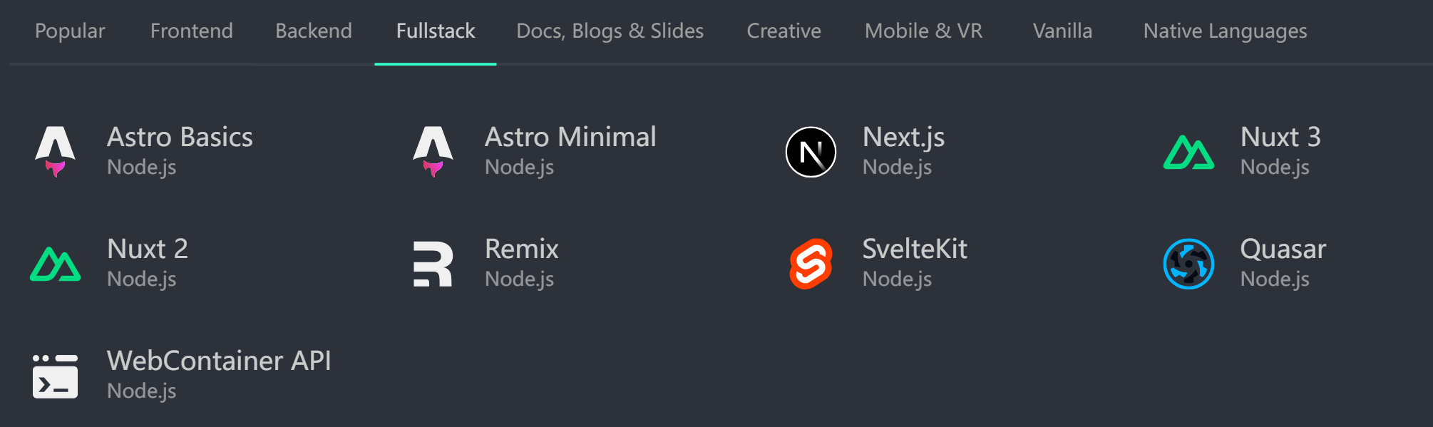1433x427 pixels.
Task: Switch to the Popular tab
Action: point(70,31)
